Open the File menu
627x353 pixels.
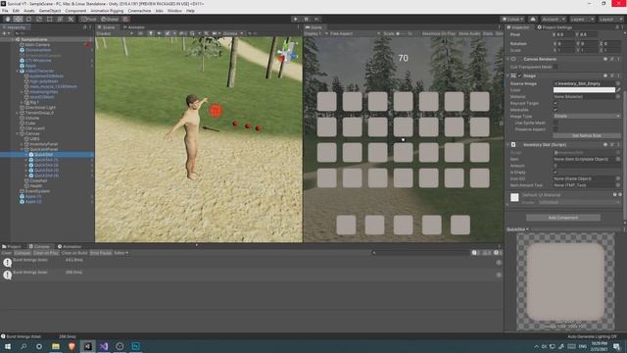tap(5, 11)
